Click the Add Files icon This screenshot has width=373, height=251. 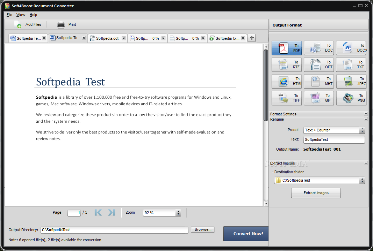pos(18,24)
